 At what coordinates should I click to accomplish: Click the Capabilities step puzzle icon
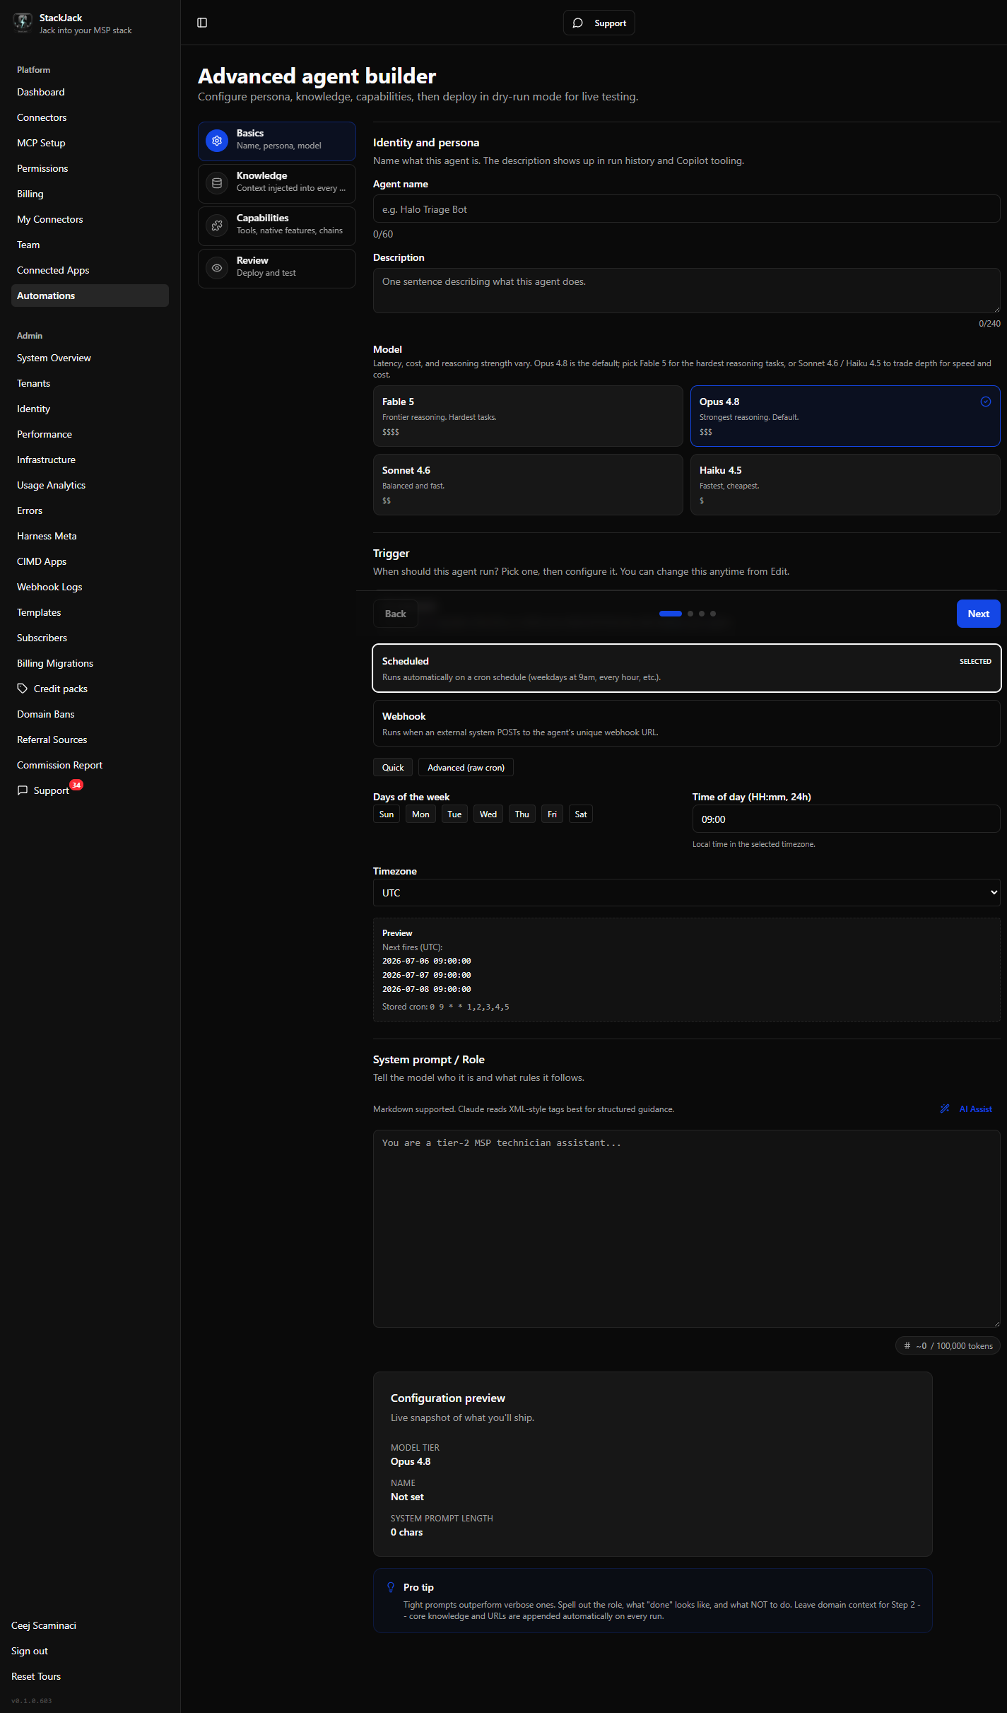[x=217, y=226]
